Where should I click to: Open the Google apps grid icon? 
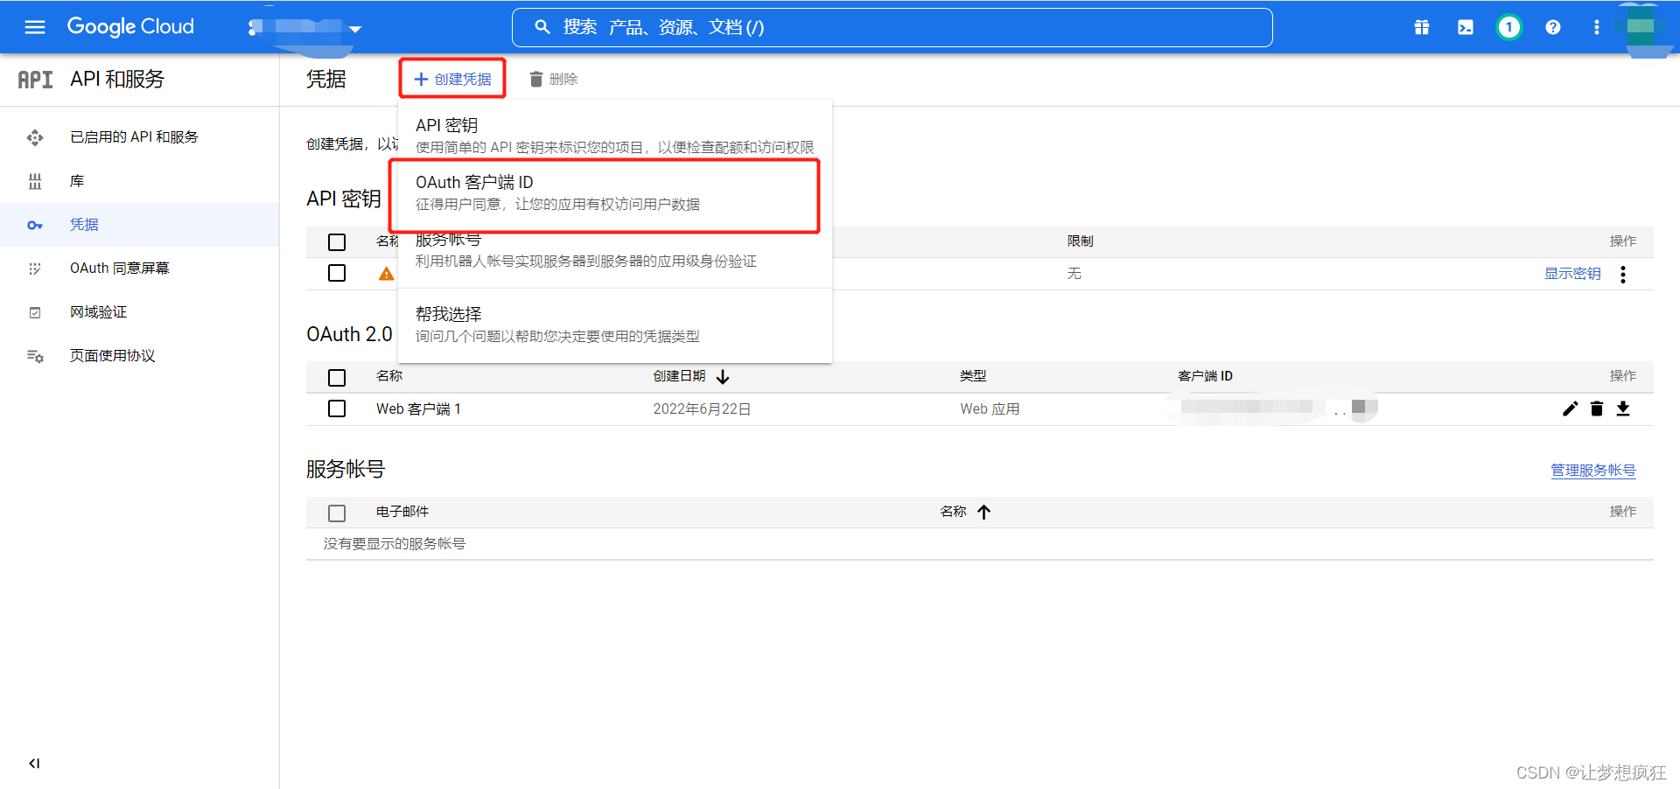1420,27
